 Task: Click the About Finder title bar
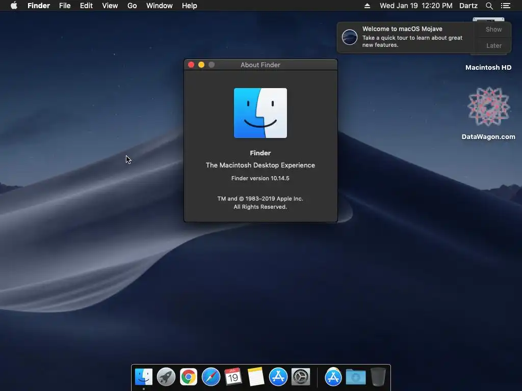[260, 65]
